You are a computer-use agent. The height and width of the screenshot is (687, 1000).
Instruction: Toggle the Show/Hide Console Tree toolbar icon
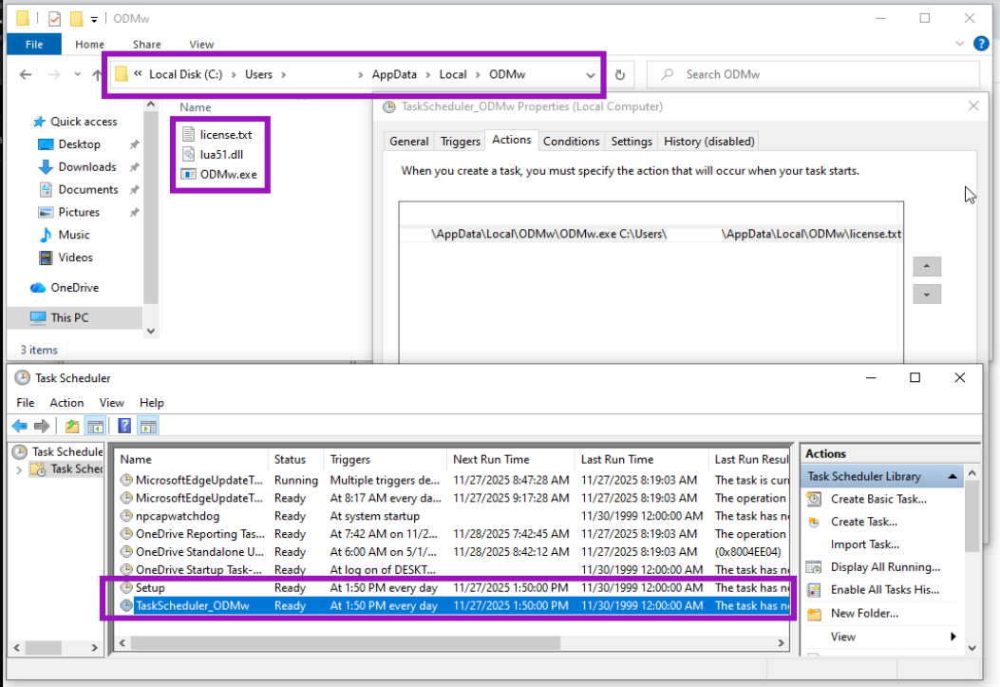point(95,426)
